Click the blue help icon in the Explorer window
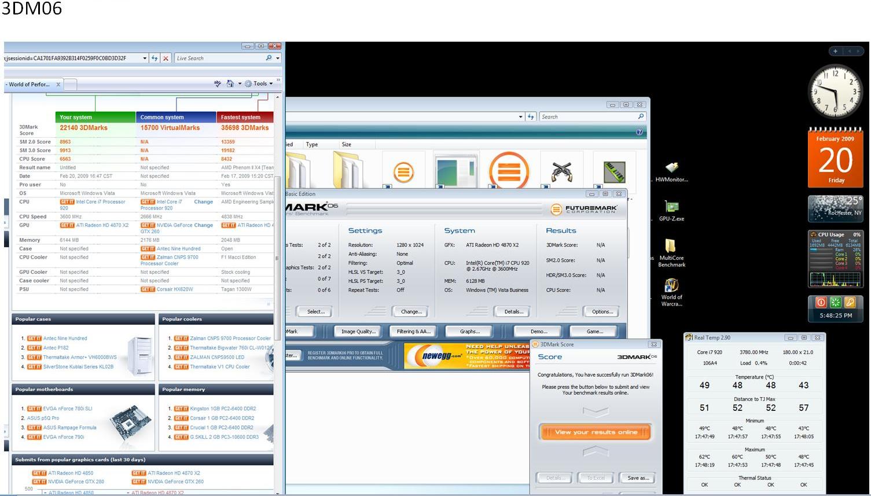 (639, 132)
